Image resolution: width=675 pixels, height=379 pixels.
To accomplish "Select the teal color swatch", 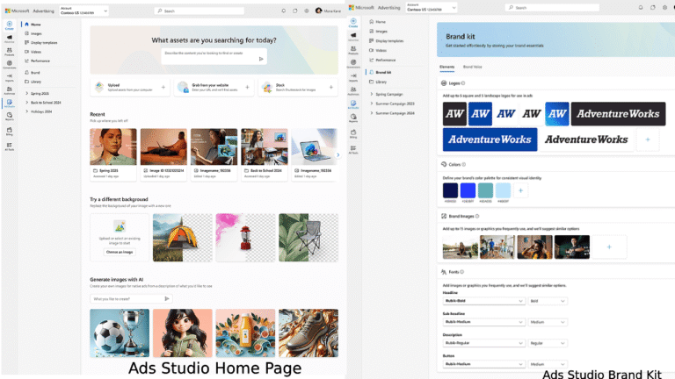I will [485, 190].
